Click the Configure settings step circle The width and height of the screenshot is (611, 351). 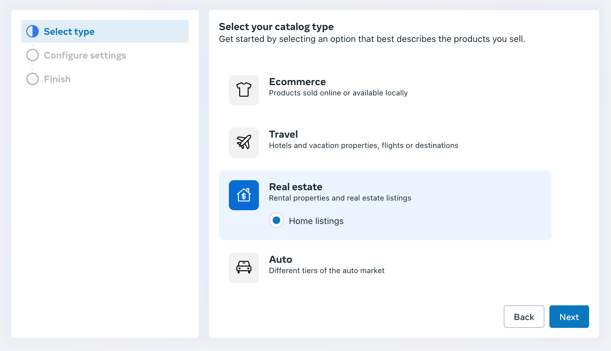click(x=33, y=55)
